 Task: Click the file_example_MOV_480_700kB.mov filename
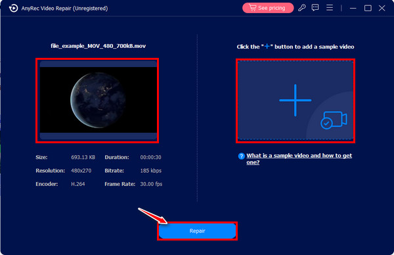coord(98,46)
